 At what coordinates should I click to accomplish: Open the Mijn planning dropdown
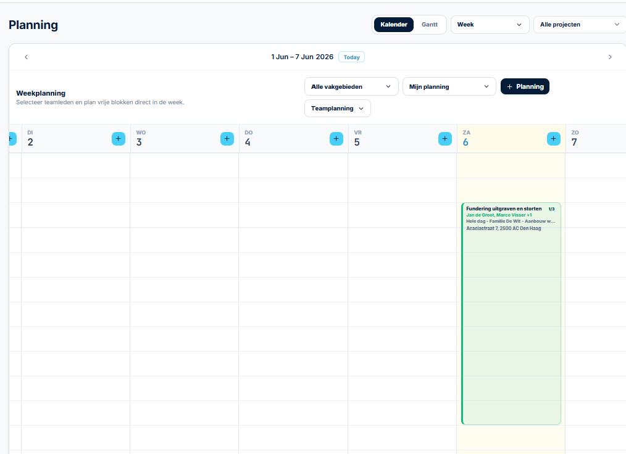(x=449, y=86)
